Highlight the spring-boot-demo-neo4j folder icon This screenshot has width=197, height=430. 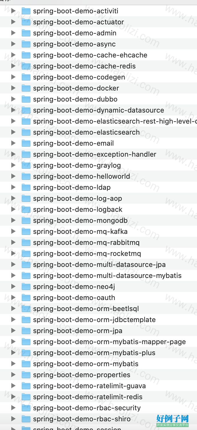tap(26, 287)
